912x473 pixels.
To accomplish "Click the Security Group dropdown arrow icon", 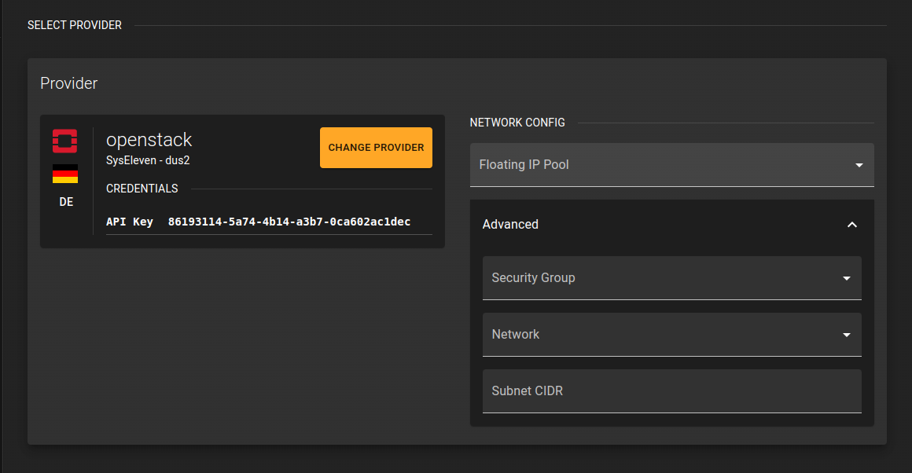I will 846,277.
